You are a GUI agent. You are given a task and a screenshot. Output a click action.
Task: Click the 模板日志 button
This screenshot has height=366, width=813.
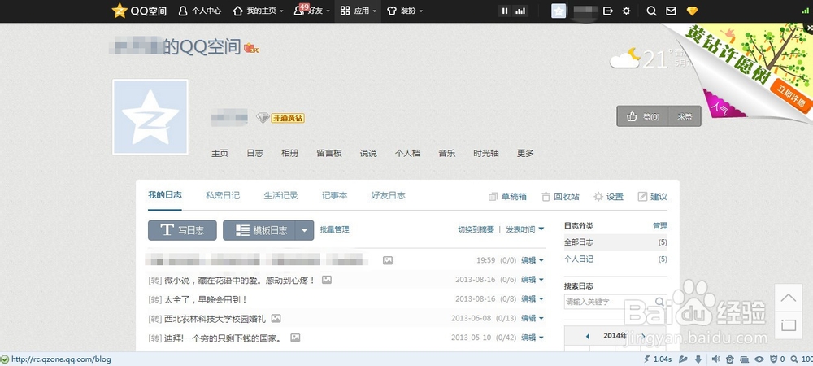259,230
